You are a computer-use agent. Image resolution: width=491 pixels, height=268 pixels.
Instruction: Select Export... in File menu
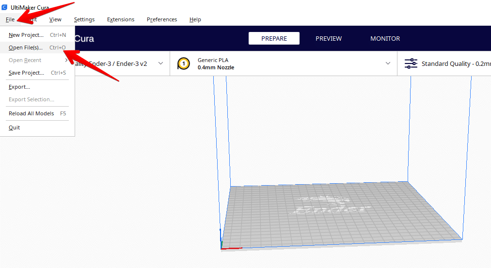click(x=37, y=87)
